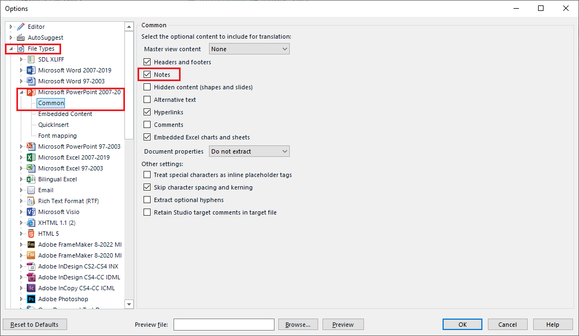Enable the Comments checkbox

147,124
